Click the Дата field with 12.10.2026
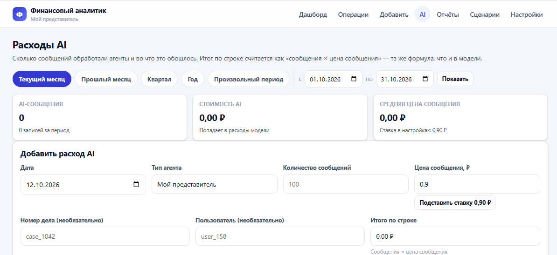The image size is (557, 255). click(83, 184)
